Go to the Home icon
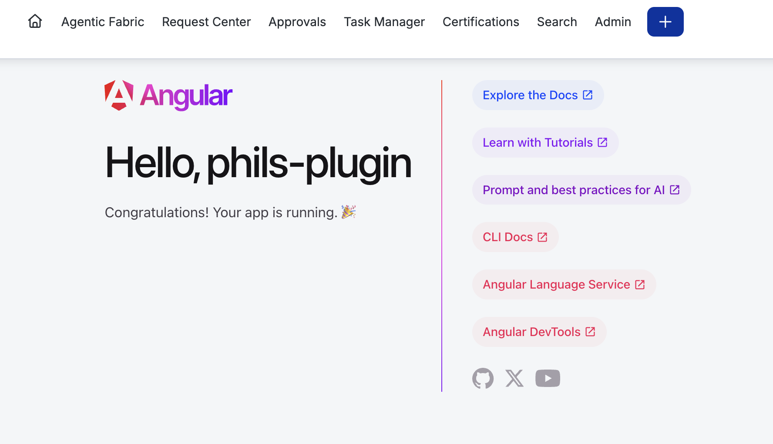 [35, 21]
